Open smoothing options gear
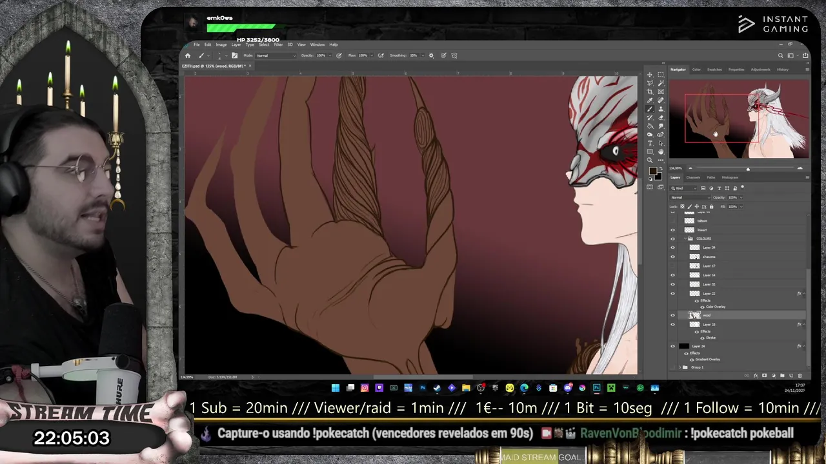This screenshot has height=464, width=826. coord(431,55)
